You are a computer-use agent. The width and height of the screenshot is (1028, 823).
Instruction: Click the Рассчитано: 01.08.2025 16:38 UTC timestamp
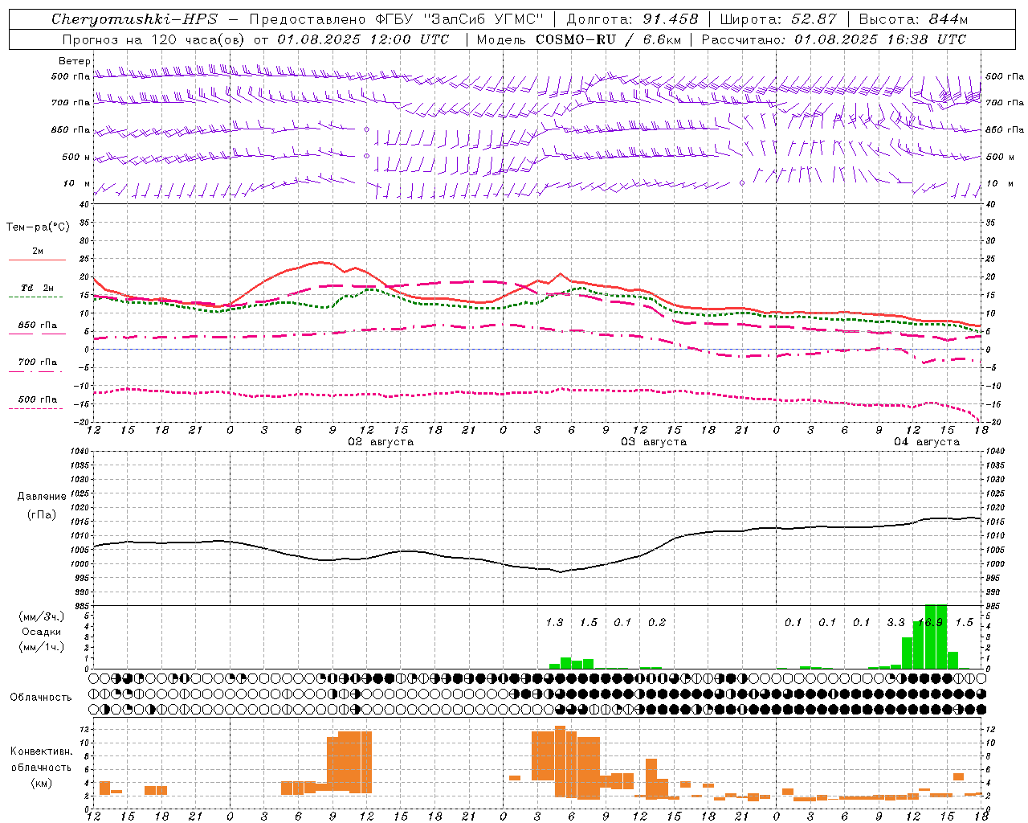pyautogui.click(x=834, y=39)
